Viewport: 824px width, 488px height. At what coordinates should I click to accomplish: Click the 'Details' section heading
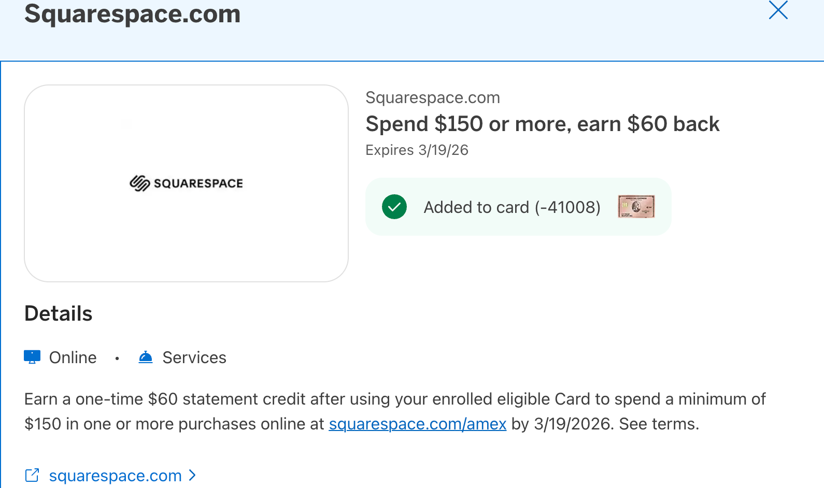click(x=59, y=314)
